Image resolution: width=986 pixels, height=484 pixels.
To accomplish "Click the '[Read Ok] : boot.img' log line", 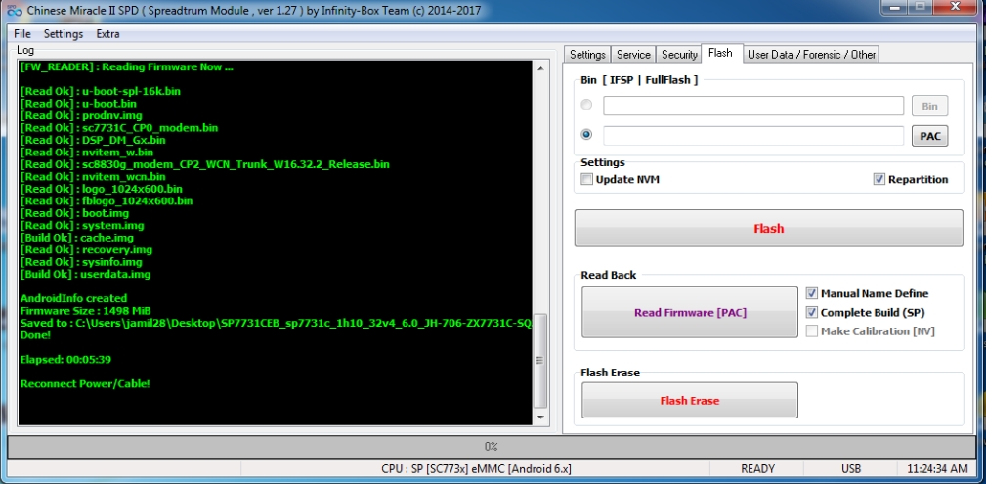I will (x=75, y=213).
